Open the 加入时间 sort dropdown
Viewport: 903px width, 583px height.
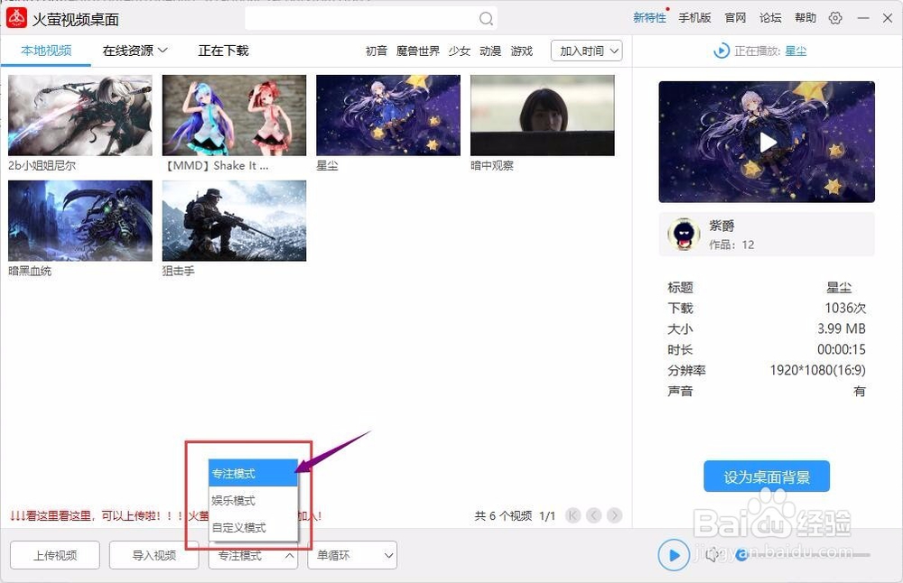586,51
